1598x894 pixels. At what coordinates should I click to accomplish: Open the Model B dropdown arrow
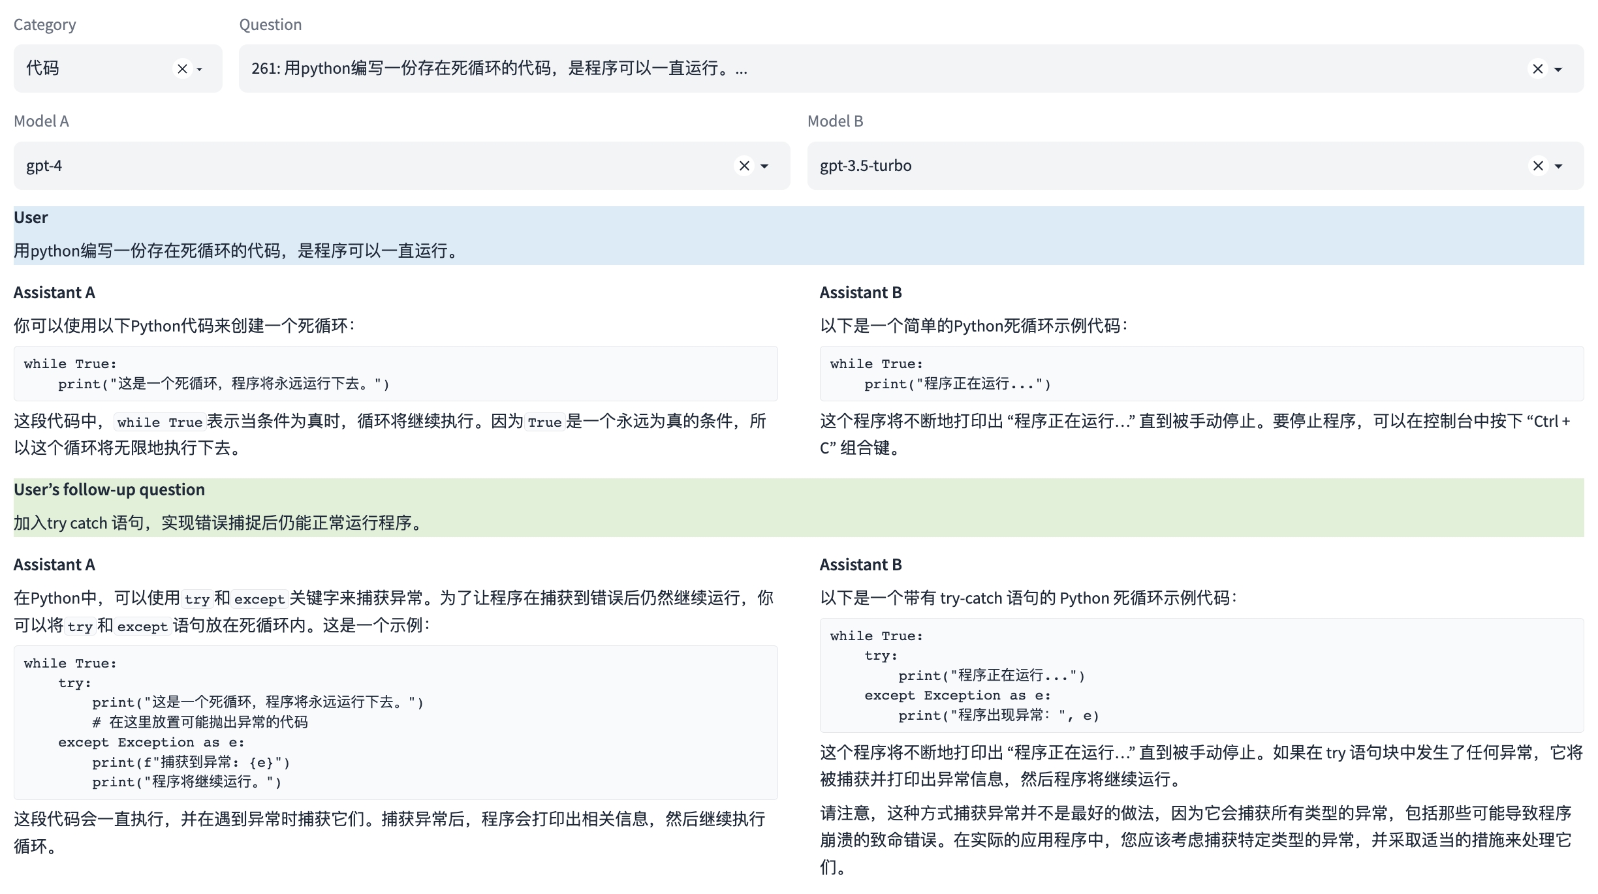click(x=1559, y=166)
